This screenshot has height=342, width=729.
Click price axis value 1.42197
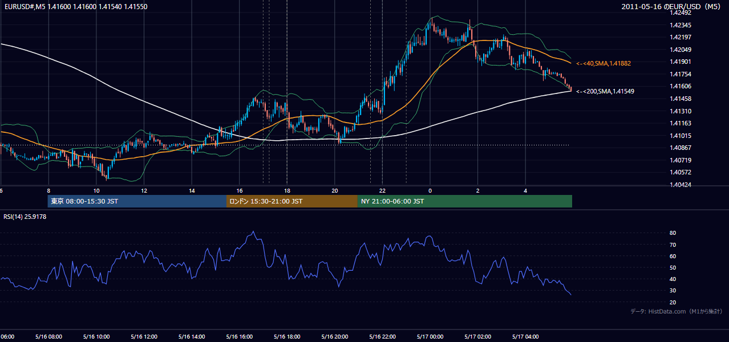click(681, 37)
